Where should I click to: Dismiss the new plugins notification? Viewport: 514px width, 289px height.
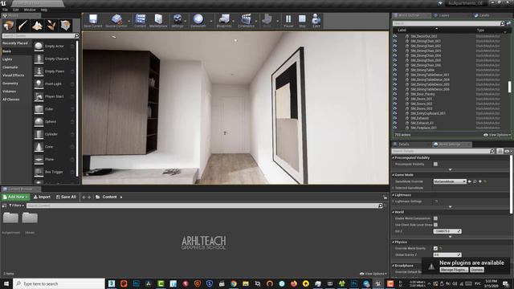point(476,270)
